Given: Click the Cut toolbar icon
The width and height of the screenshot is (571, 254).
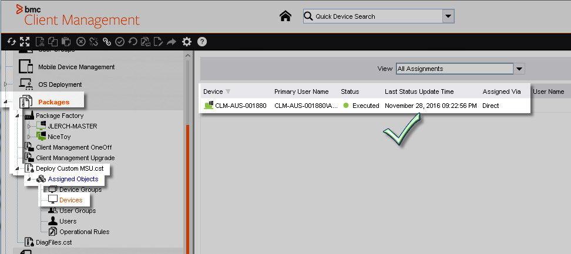Looking at the screenshot, I should pos(40,42).
